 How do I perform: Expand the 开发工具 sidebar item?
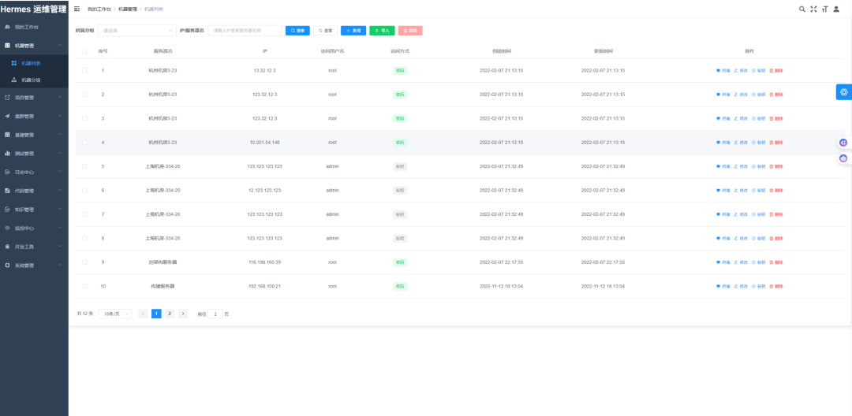pos(34,247)
